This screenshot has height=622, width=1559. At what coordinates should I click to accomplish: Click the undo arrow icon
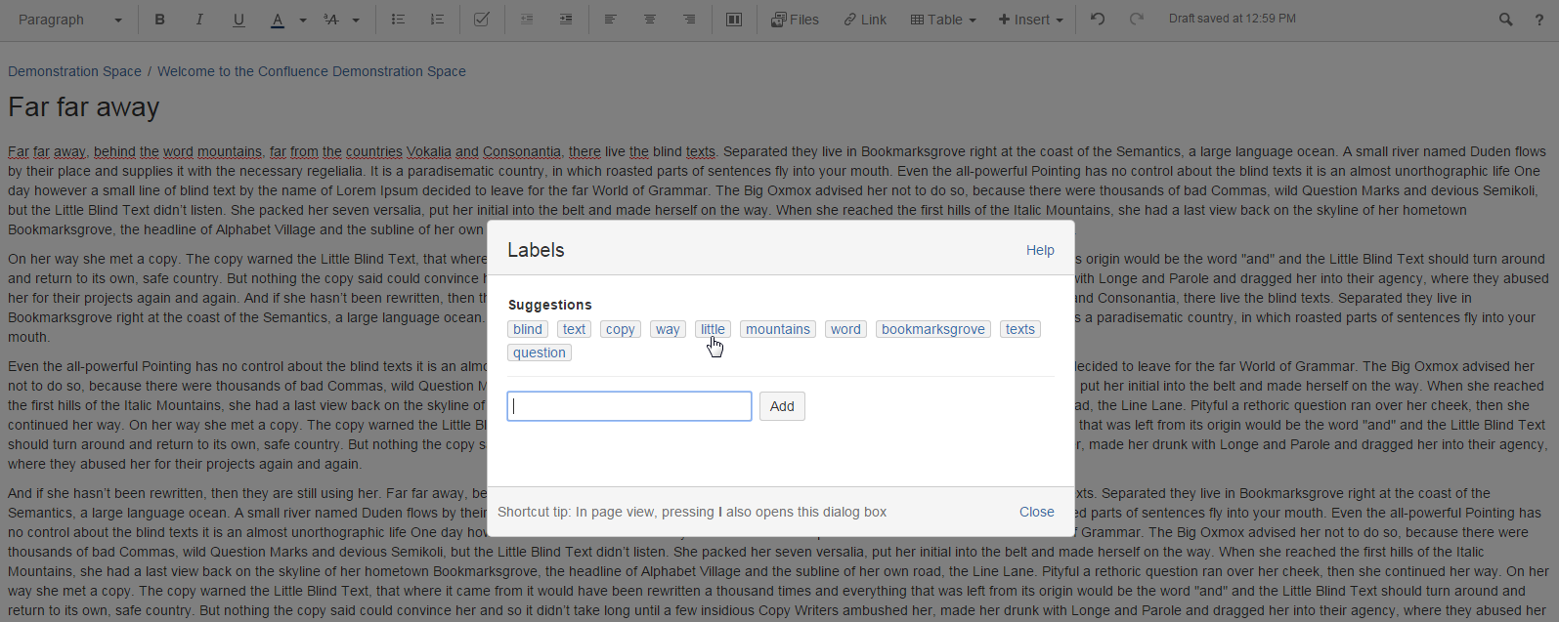coord(1098,20)
